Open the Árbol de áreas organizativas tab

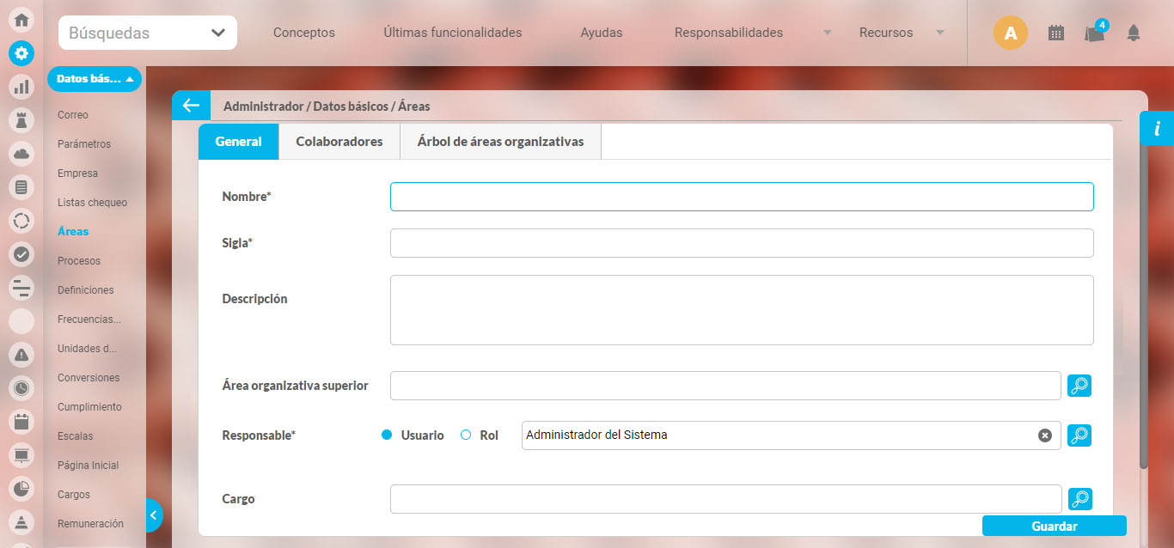tap(500, 142)
